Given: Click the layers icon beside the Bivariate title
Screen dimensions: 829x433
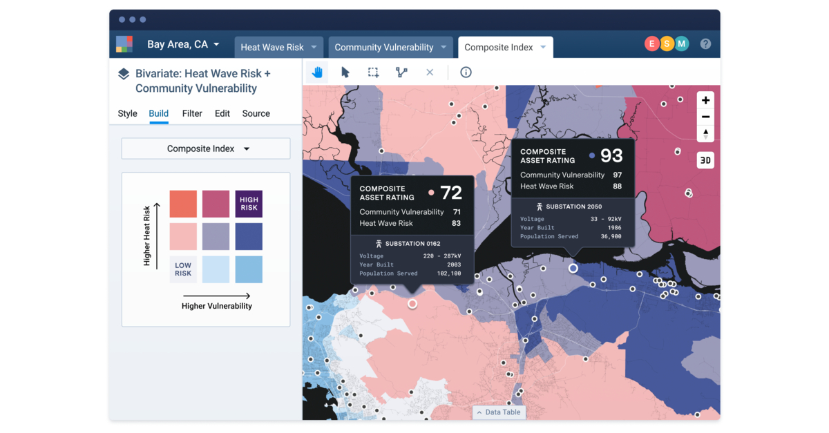Looking at the screenshot, I should click(124, 73).
